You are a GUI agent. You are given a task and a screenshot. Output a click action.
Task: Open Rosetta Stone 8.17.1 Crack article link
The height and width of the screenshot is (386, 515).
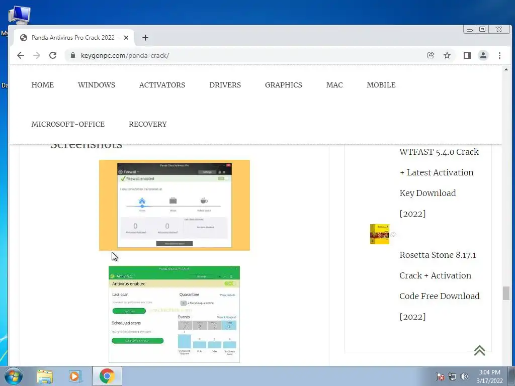(440, 285)
